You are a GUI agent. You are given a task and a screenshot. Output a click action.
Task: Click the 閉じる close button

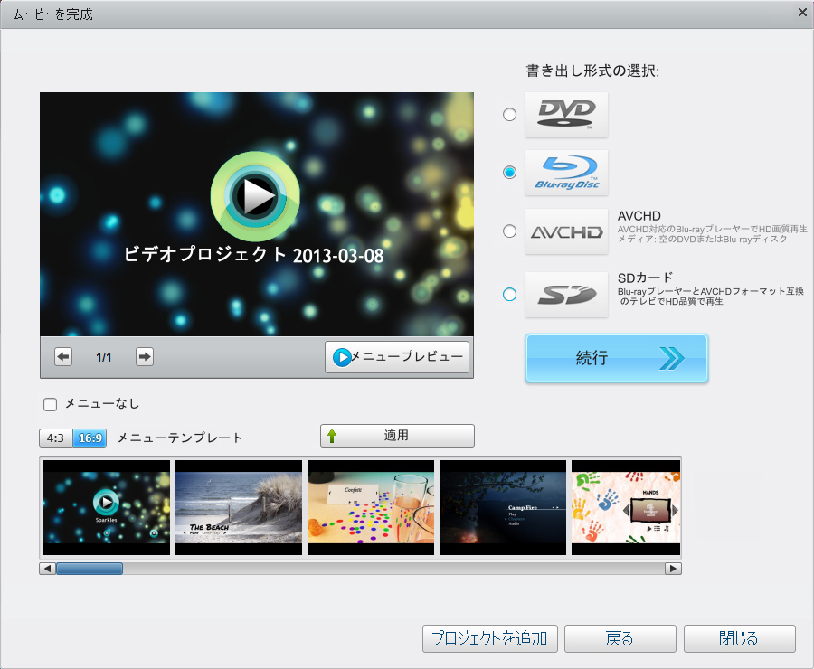pos(739,638)
